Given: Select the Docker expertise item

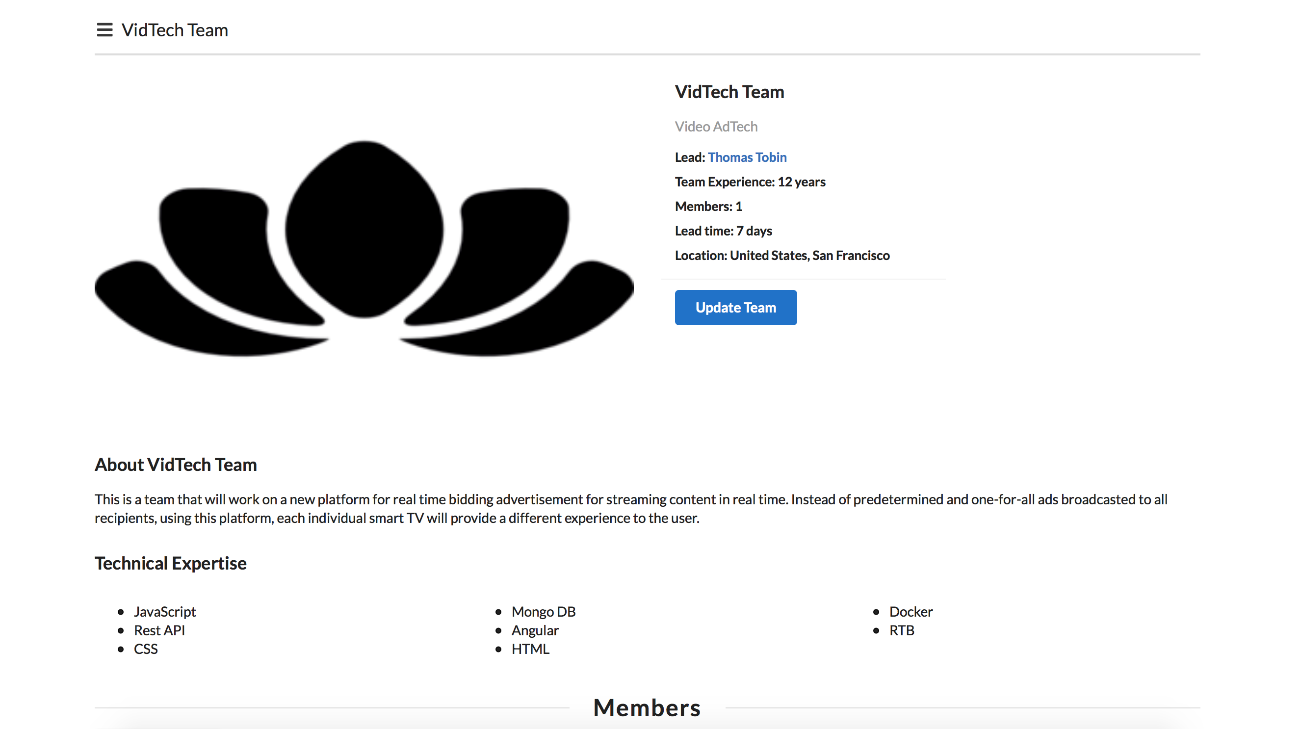Looking at the screenshot, I should point(910,611).
